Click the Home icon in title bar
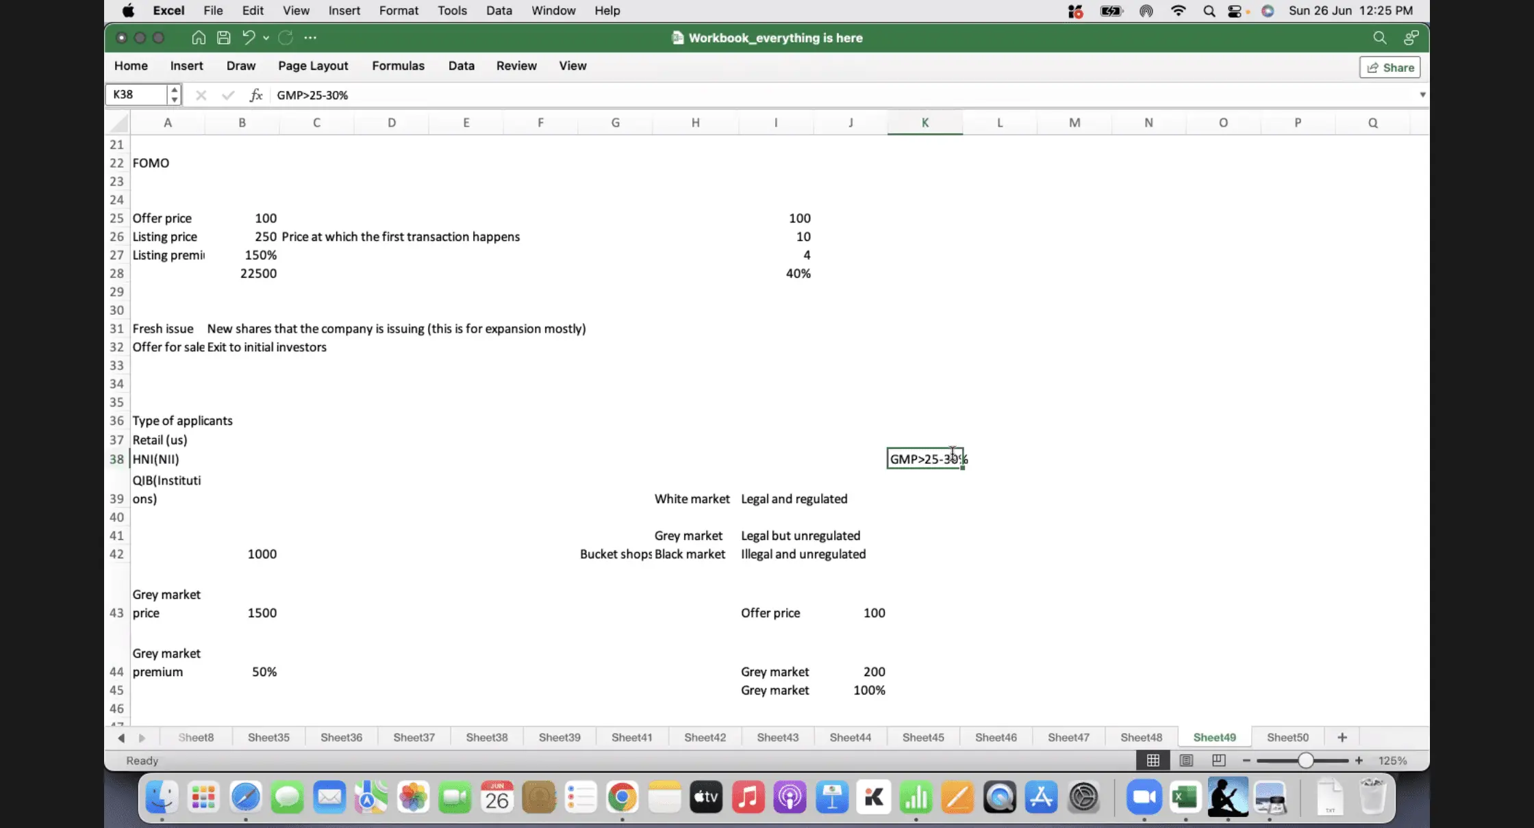Image resolution: width=1534 pixels, height=828 pixels. (199, 38)
